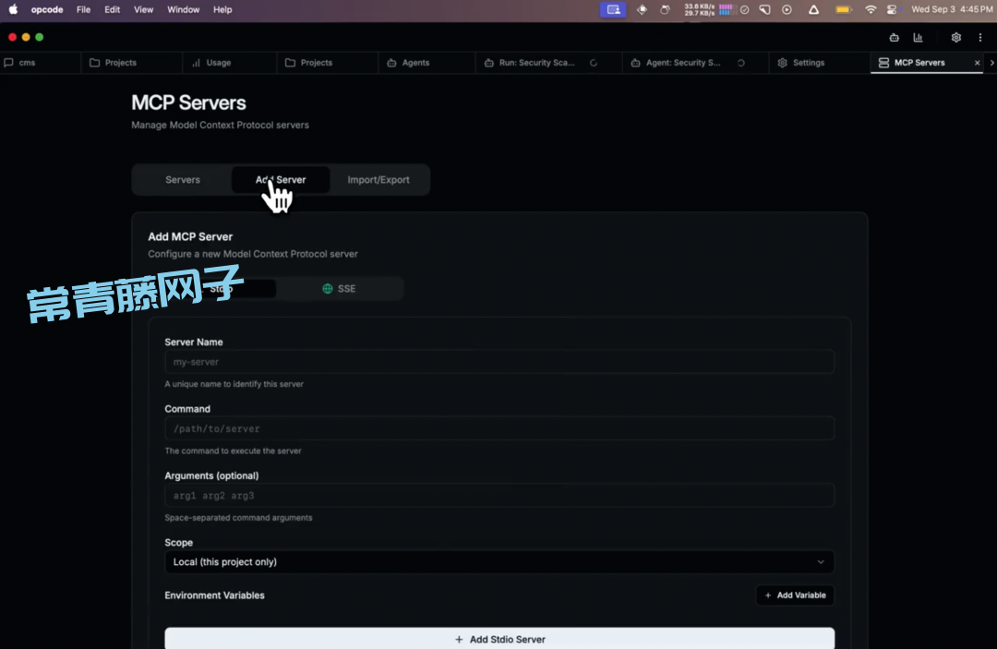This screenshot has width=997, height=649.
Task: Switch to the Servers tab
Action: tap(182, 180)
